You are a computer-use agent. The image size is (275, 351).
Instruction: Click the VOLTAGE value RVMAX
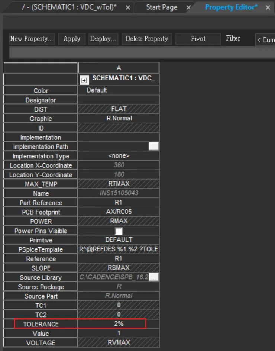coord(119,342)
